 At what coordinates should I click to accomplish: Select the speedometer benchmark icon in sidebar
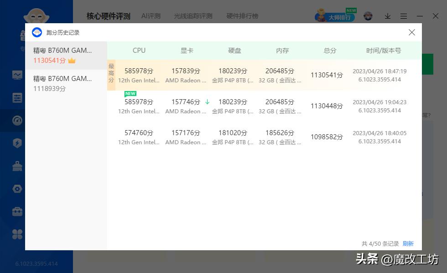point(17,120)
